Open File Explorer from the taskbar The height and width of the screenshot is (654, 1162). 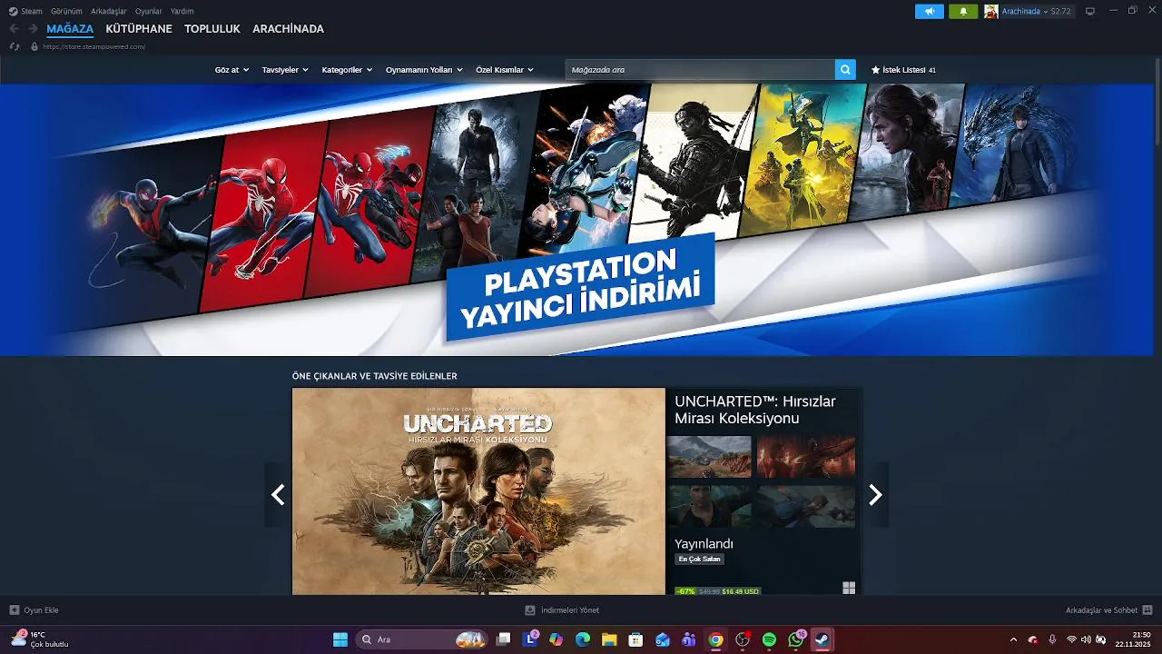609,639
